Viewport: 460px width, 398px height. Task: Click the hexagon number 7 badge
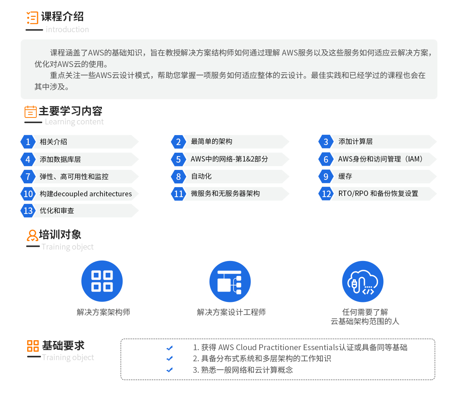[x=28, y=176]
